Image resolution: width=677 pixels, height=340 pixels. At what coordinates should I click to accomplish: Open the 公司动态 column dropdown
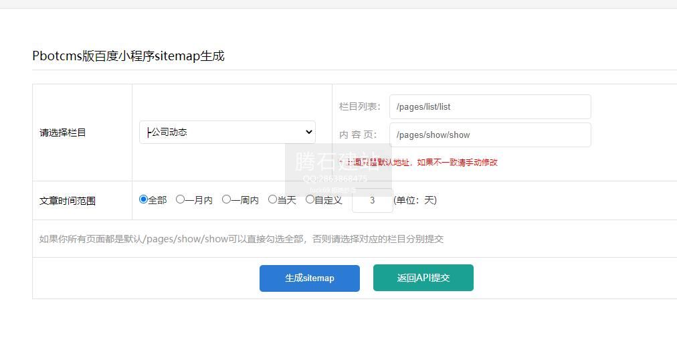point(227,133)
